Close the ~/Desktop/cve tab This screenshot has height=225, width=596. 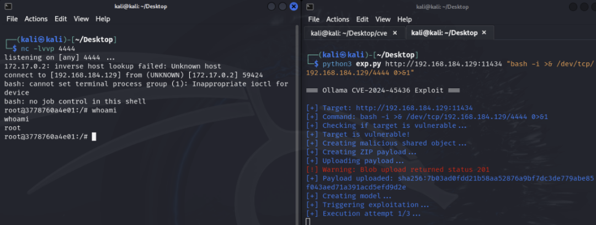point(395,33)
